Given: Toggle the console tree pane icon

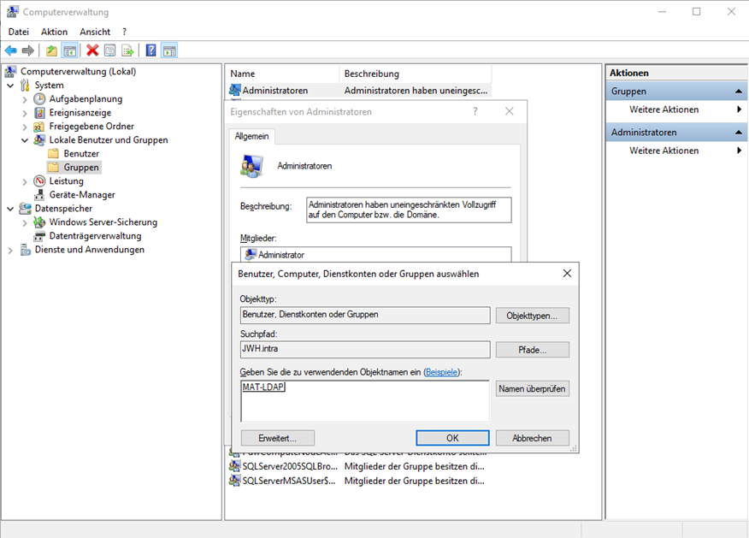Looking at the screenshot, I should [x=70, y=50].
